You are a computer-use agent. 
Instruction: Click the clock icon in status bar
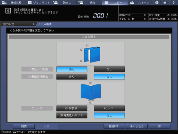[2, 132]
